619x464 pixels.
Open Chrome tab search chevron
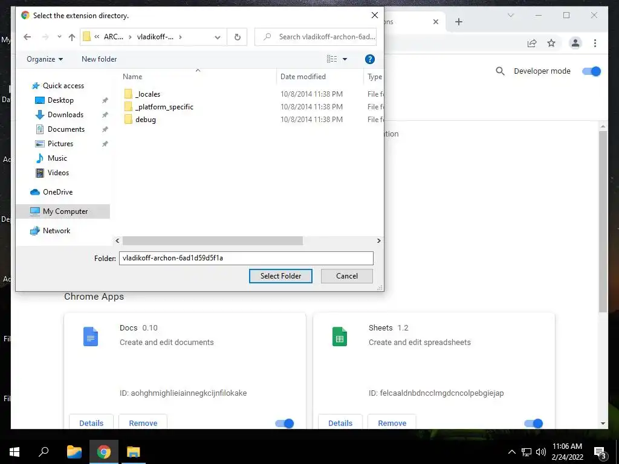click(x=510, y=15)
